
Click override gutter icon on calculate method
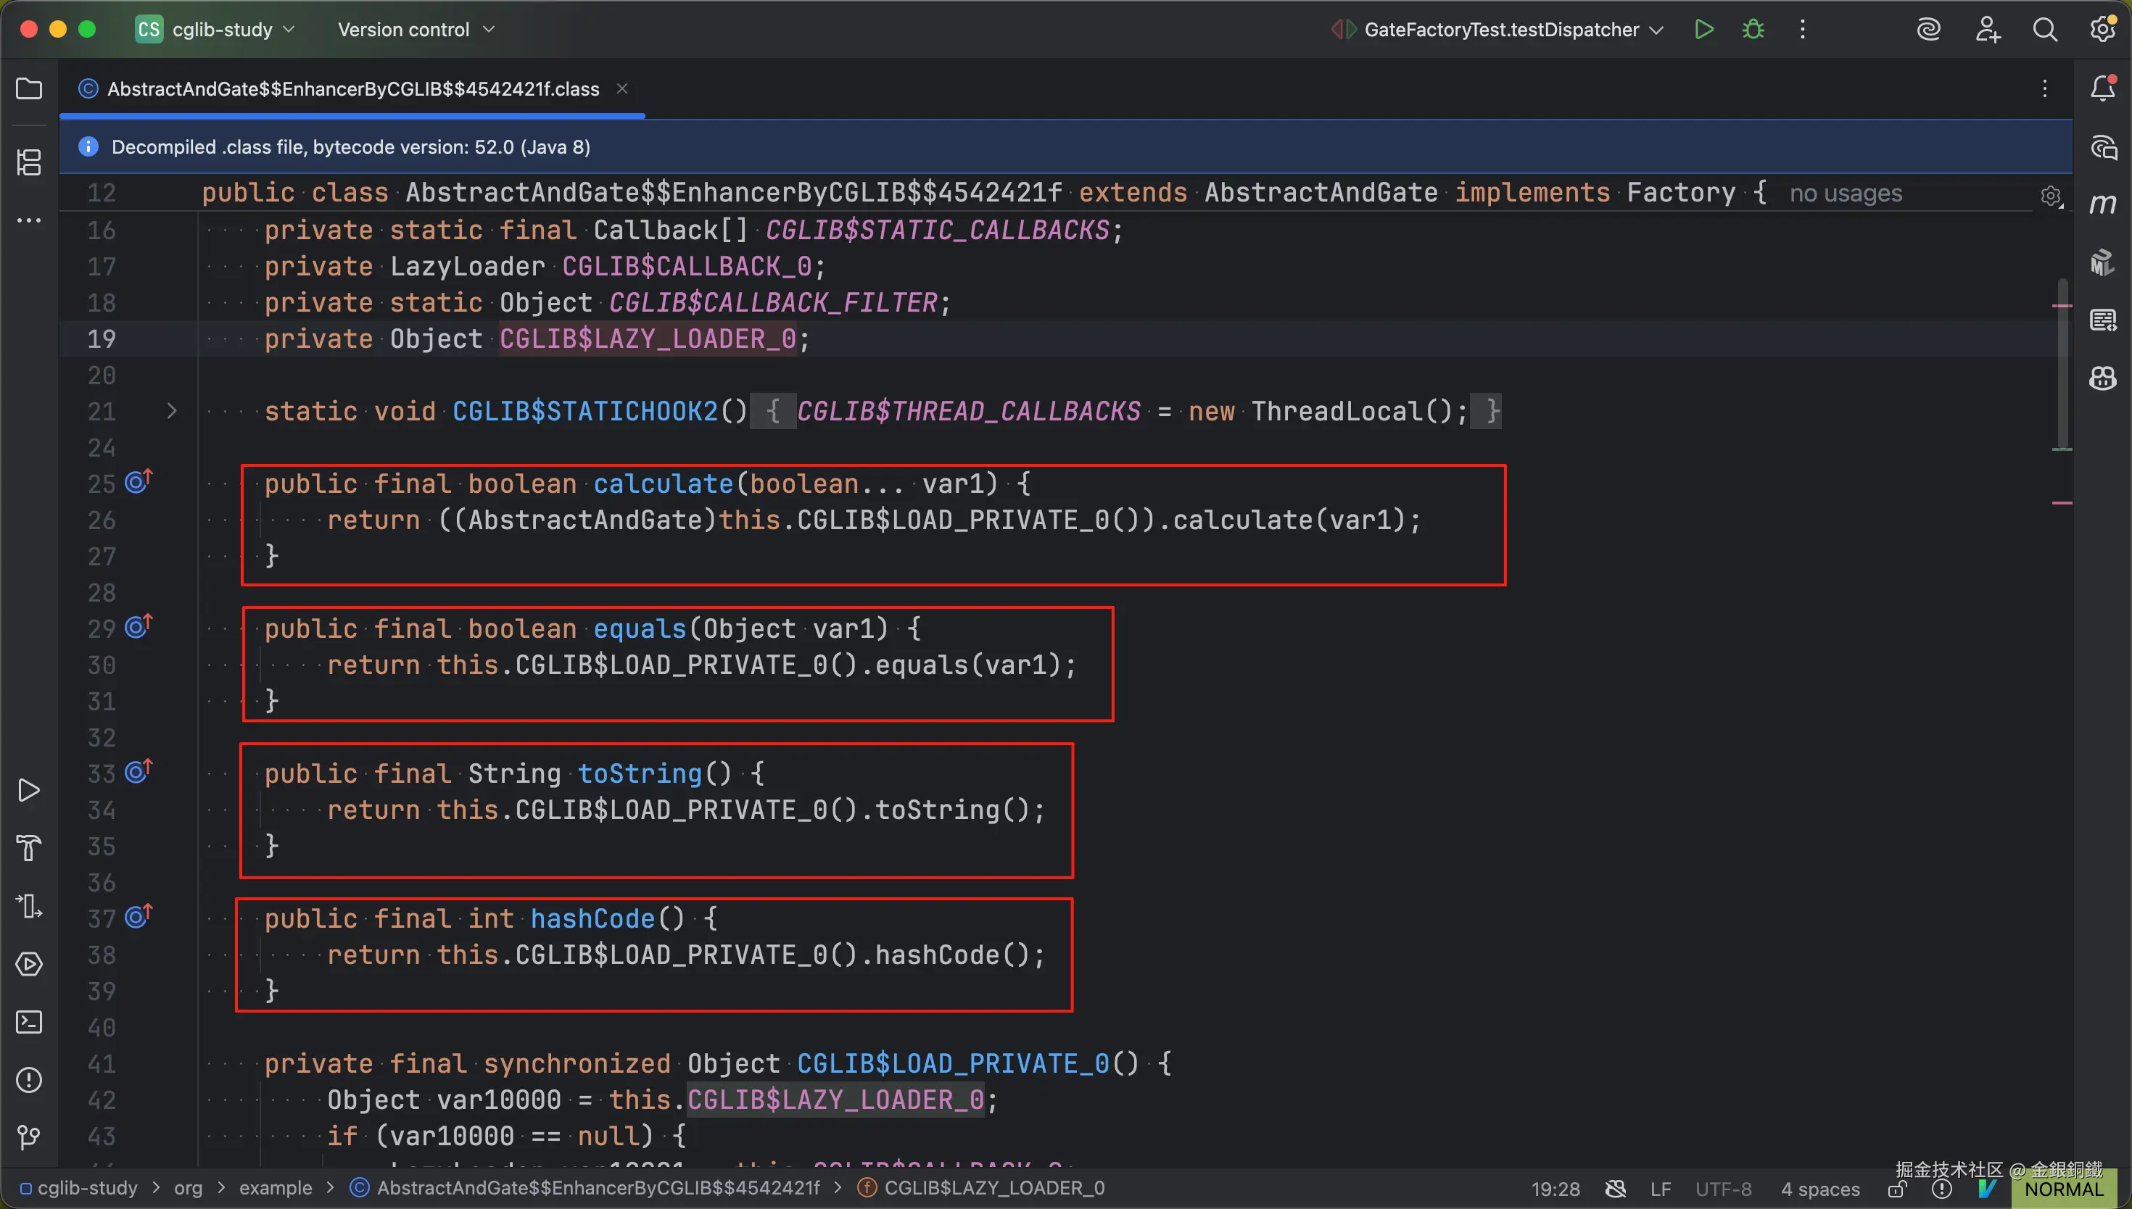point(138,483)
